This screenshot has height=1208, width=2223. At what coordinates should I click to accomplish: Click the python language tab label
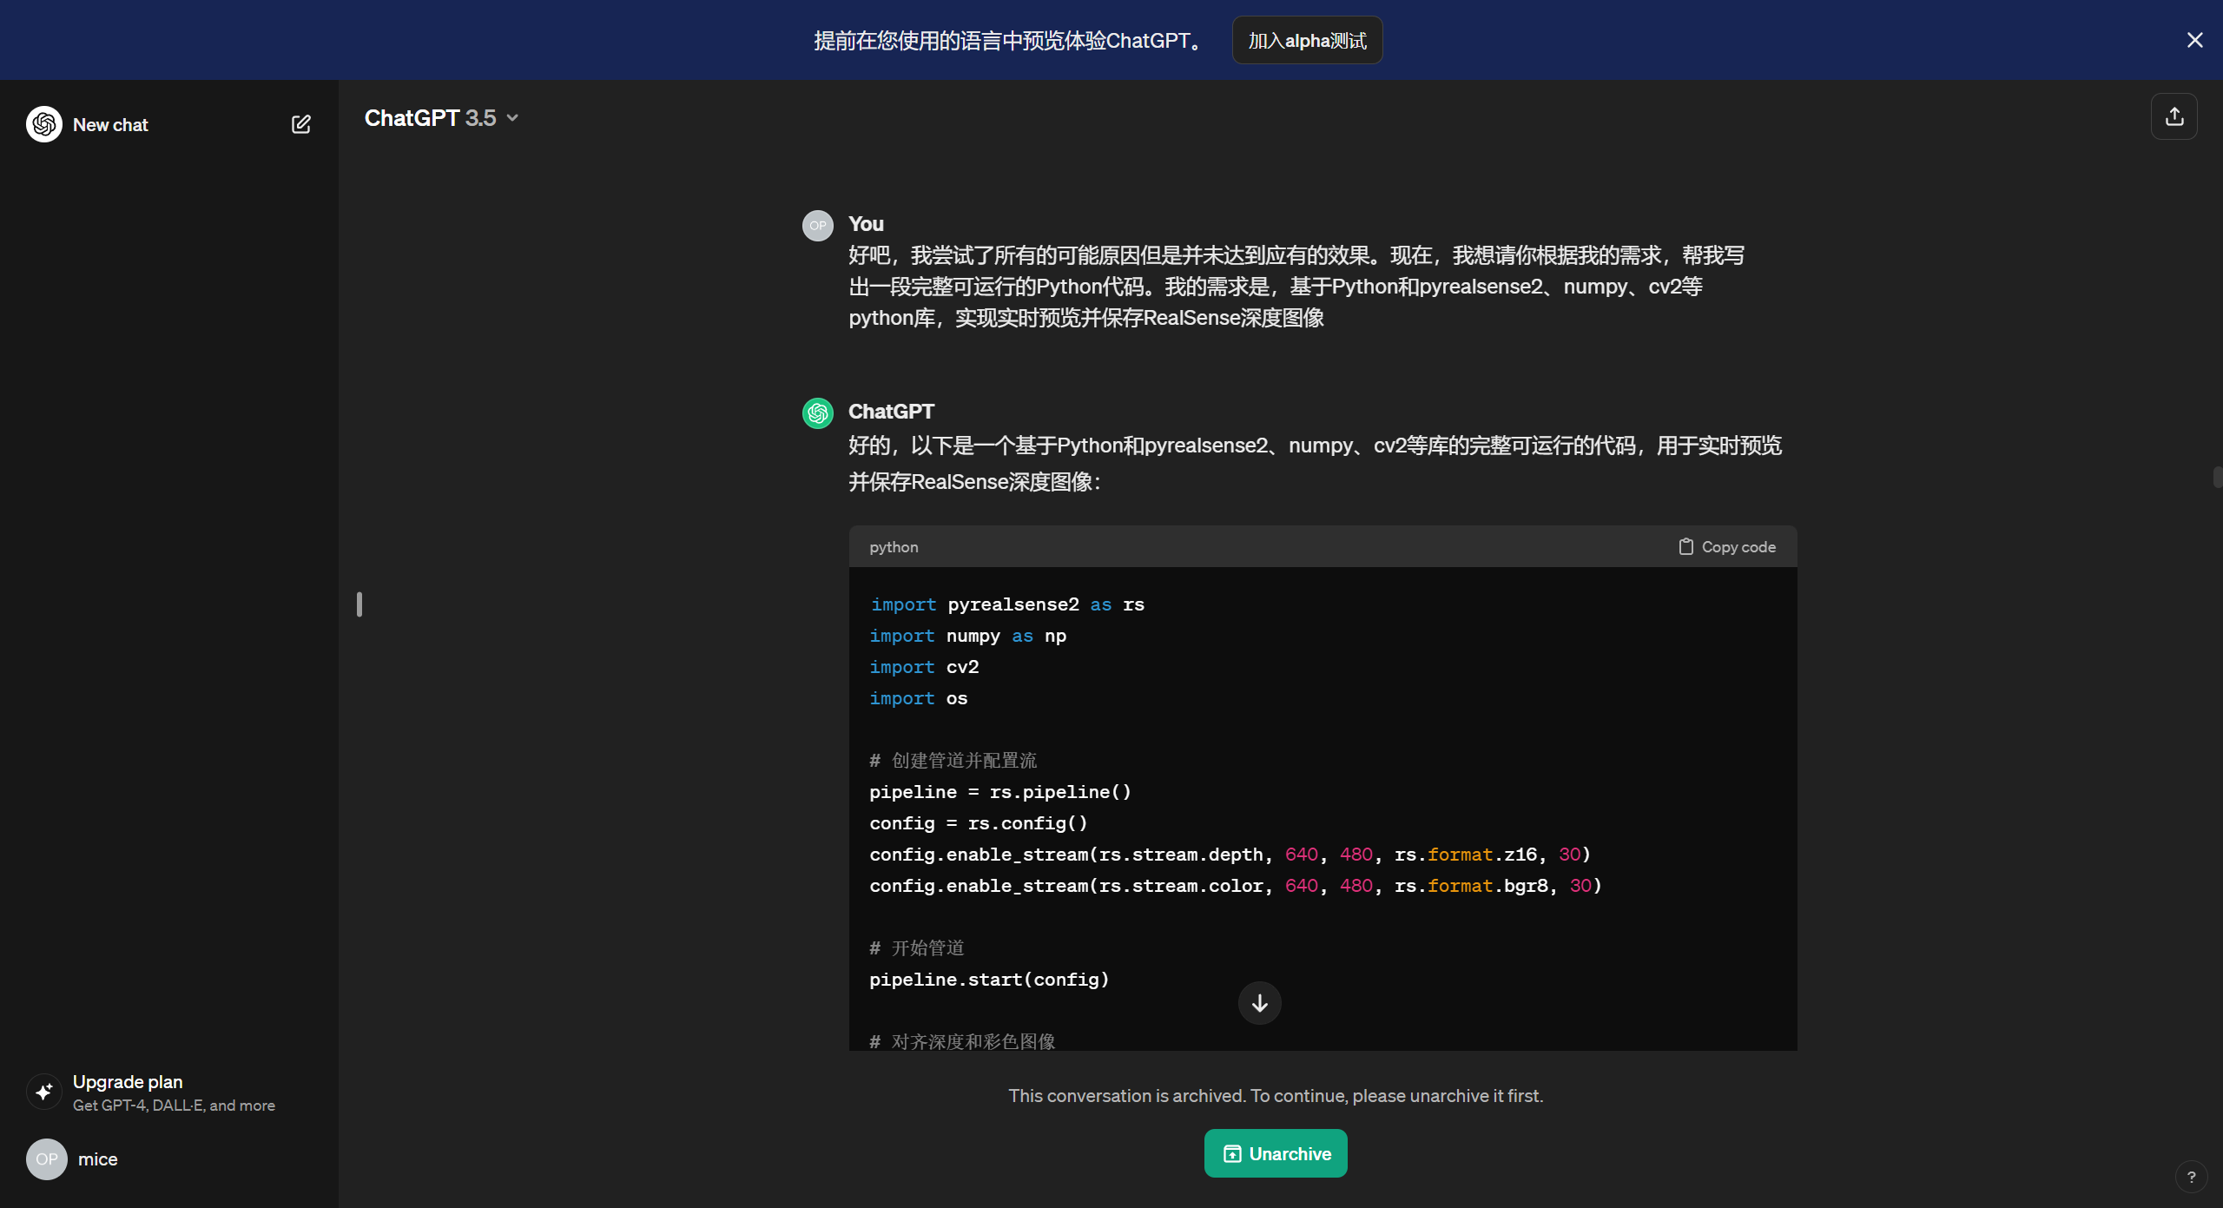(x=894, y=546)
